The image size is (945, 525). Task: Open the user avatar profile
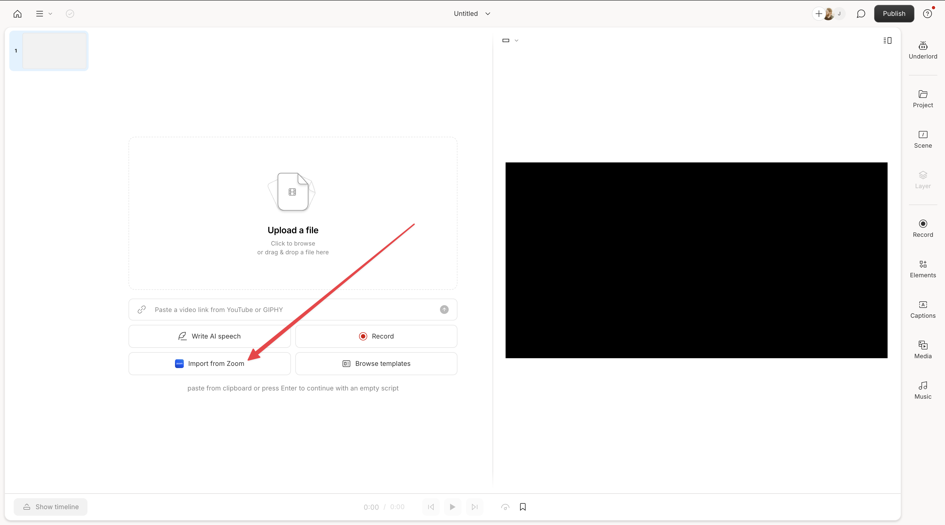(829, 14)
